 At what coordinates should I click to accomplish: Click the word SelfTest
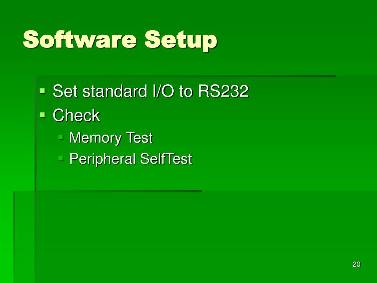click(x=166, y=159)
